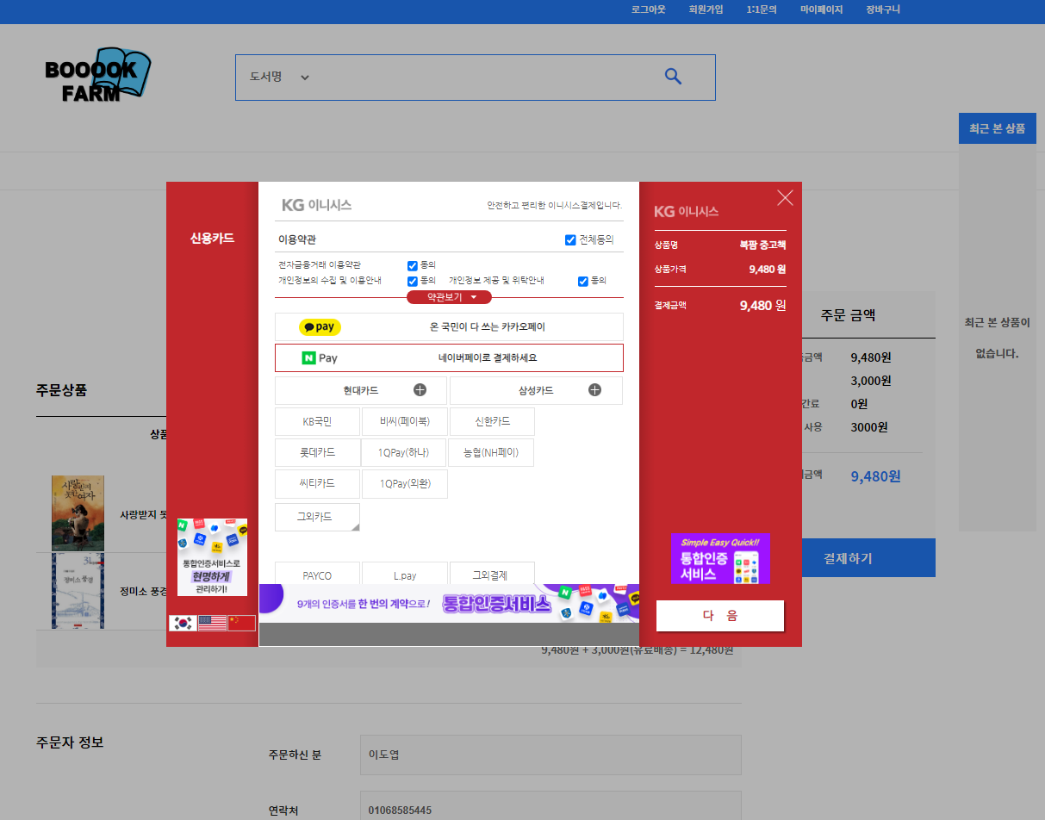Click the search magnifier icon
Image resolution: width=1045 pixels, height=820 pixels.
(x=673, y=77)
